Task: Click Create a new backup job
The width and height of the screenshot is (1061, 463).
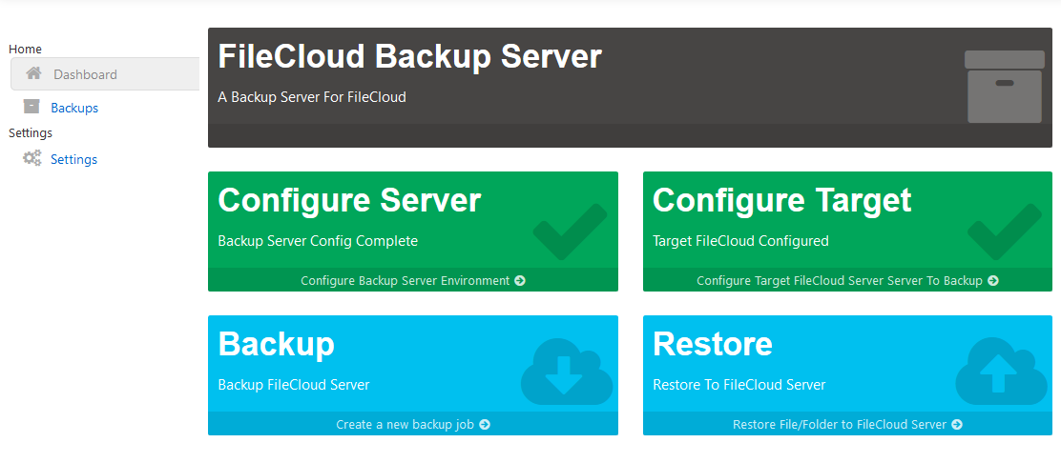Action: [x=412, y=424]
